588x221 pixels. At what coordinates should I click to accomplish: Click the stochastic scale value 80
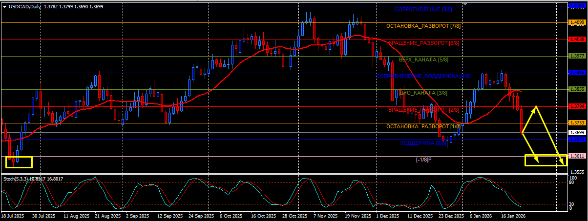pyautogui.click(x=572, y=182)
